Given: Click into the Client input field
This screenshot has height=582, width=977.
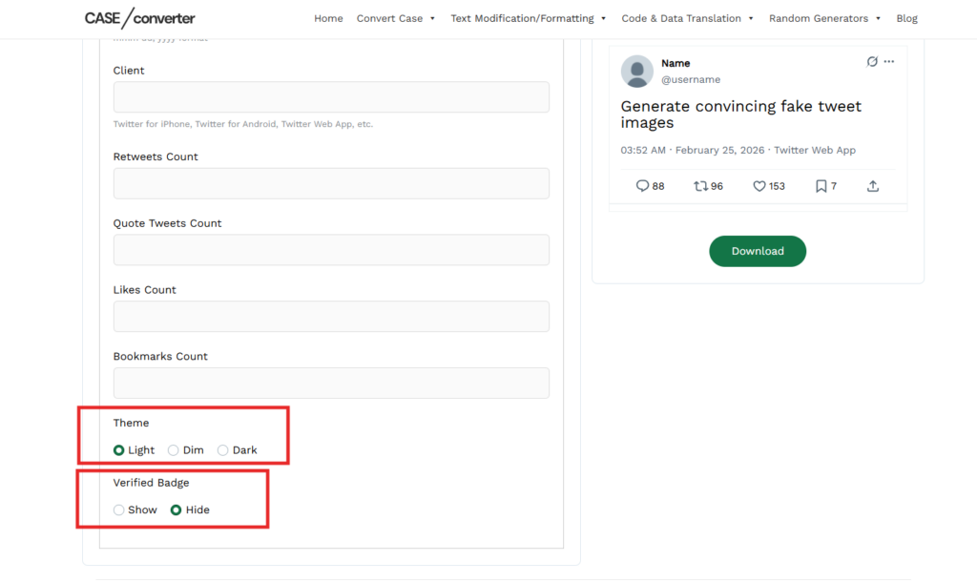Looking at the screenshot, I should [331, 96].
